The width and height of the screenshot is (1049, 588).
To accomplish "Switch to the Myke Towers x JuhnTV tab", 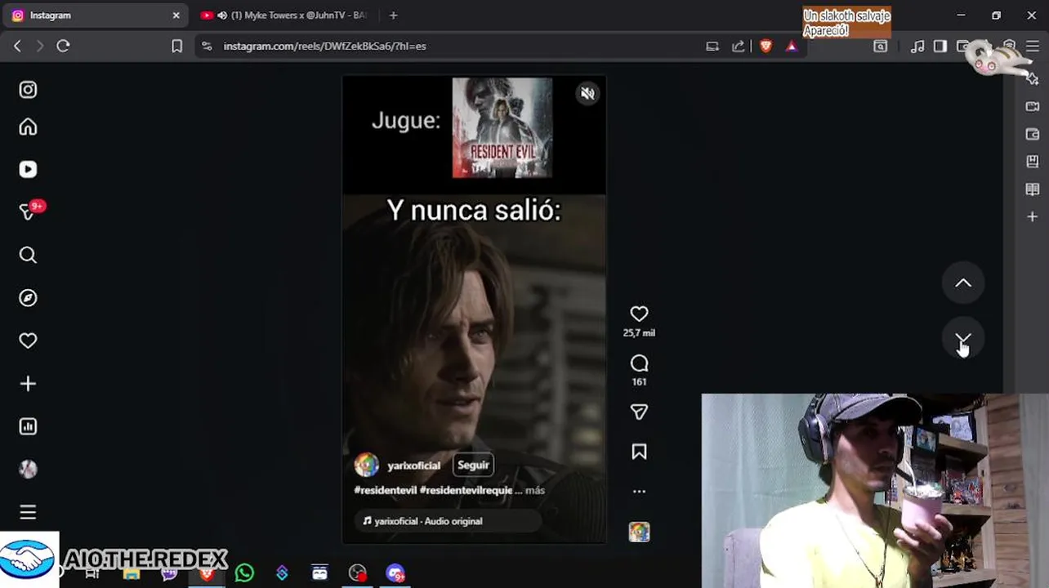I will [x=283, y=15].
